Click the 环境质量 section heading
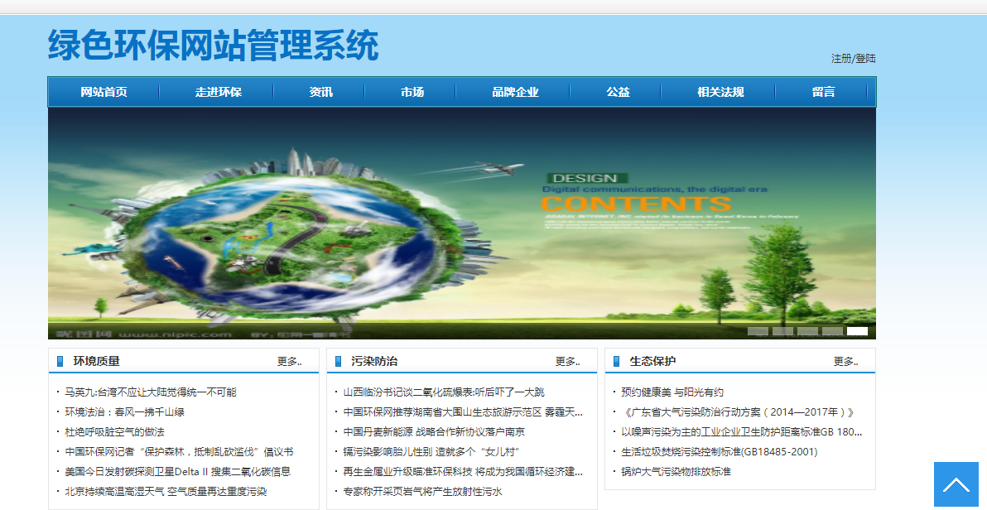 click(x=96, y=362)
